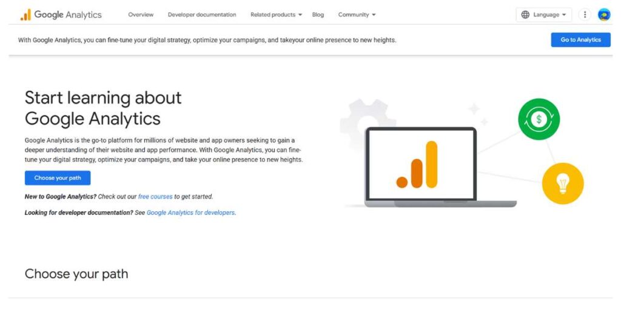Screen dimensions: 621x310
Task: Expand the Community dropdown menu
Action: (357, 15)
